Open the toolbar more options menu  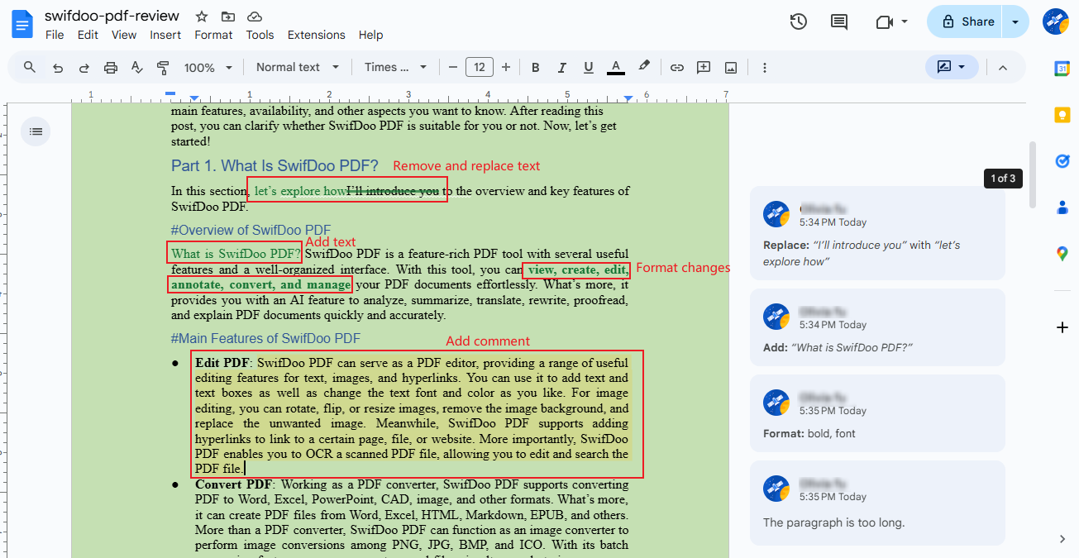(x=765, y=68)
